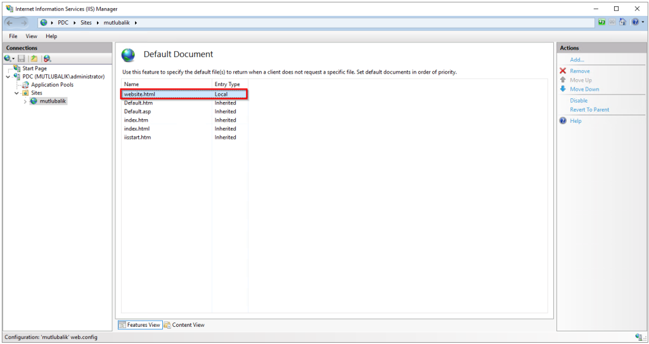Click the Save floppy icon in Connections
649x344 pixels.
point(22,59)
